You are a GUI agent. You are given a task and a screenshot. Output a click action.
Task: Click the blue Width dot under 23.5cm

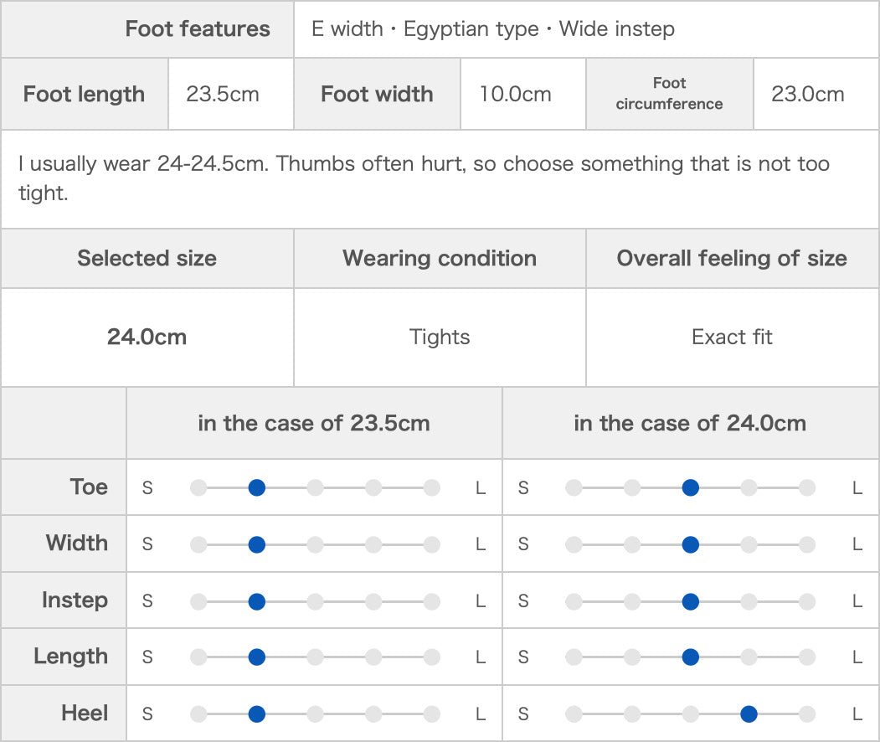[257, 544]
